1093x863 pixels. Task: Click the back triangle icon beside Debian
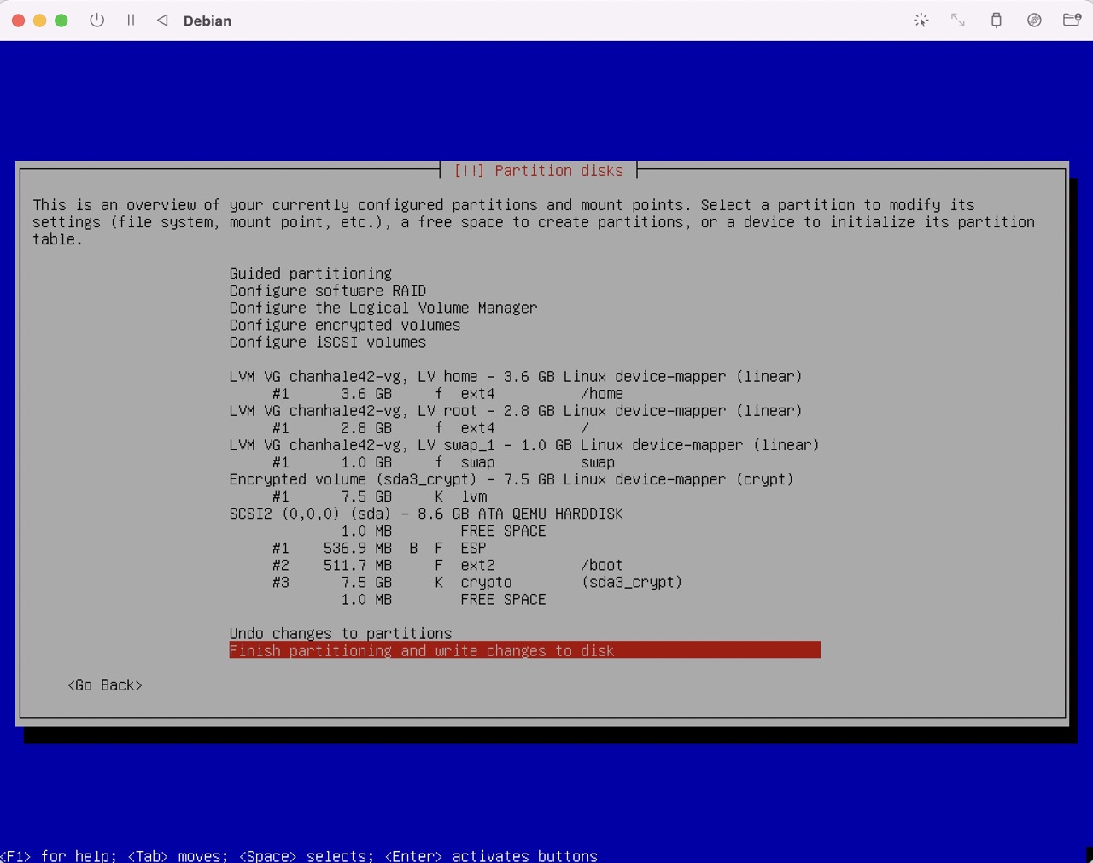point(162,20)
